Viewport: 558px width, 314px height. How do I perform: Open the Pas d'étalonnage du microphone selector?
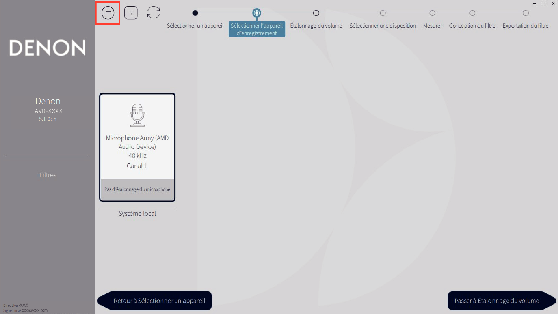[137, 189]
